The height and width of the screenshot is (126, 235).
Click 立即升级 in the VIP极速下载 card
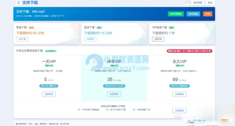(x=158, y=39)
